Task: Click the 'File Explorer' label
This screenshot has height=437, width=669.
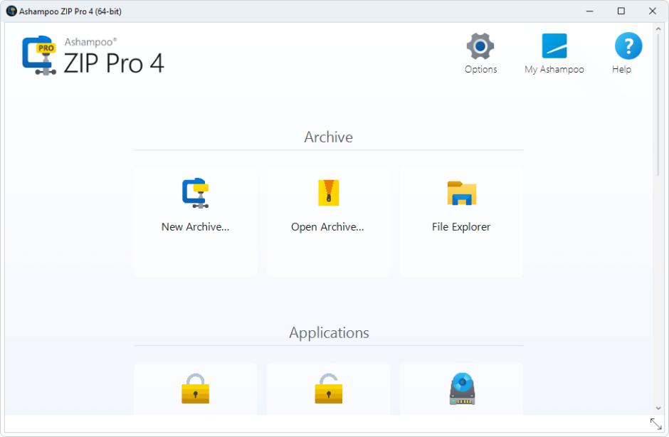Action: pyautogui.click(x=461, y=226)
